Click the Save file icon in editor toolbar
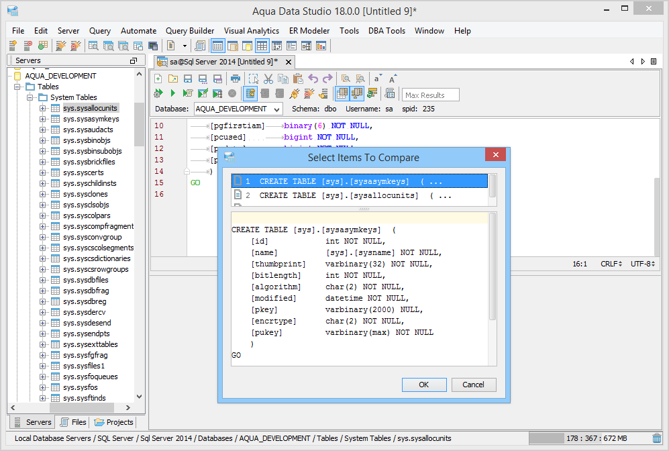 point(188,79)
